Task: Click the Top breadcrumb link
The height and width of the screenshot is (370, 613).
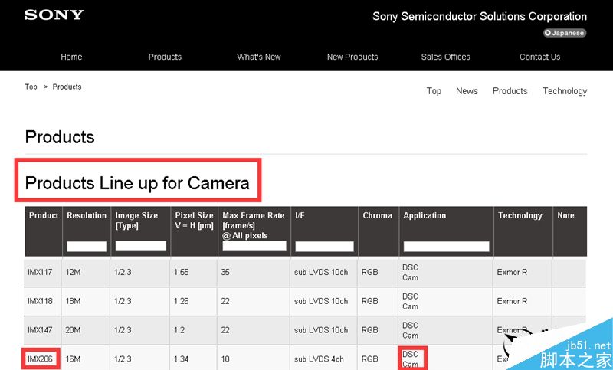Action: [31, 87]
